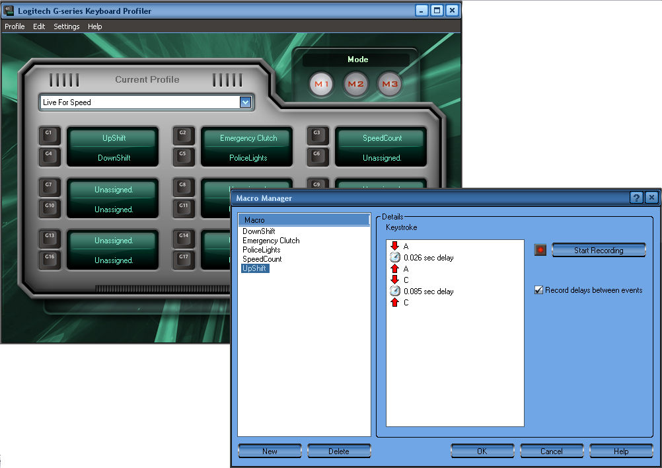This screenshot has width=662, height=468.
Task: Confirm with the OK button
Action: pos(482,451)
